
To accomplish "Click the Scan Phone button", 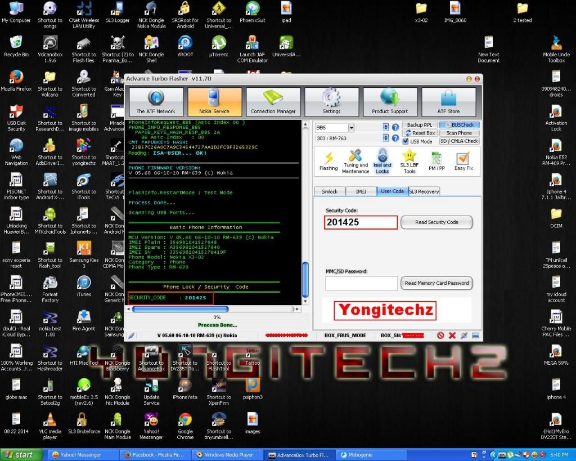I will 459,133.
